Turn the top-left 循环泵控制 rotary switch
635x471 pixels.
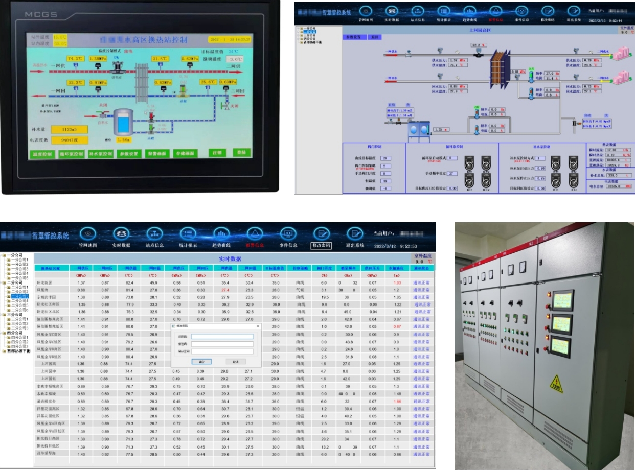[x=470, y=163]
